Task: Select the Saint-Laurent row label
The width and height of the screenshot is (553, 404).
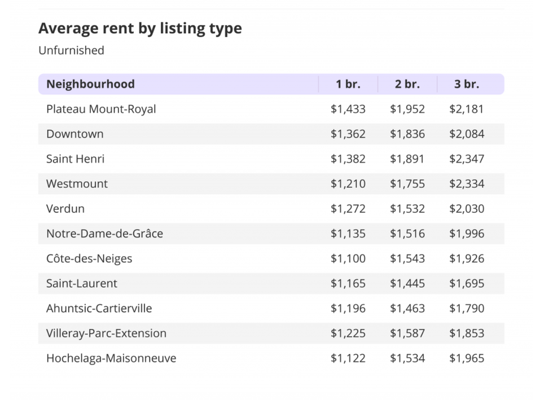Action: click(x=81, y=283)
